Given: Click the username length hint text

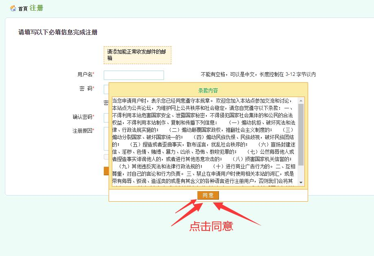Looking at the screenshot, I should pos(258,75).
